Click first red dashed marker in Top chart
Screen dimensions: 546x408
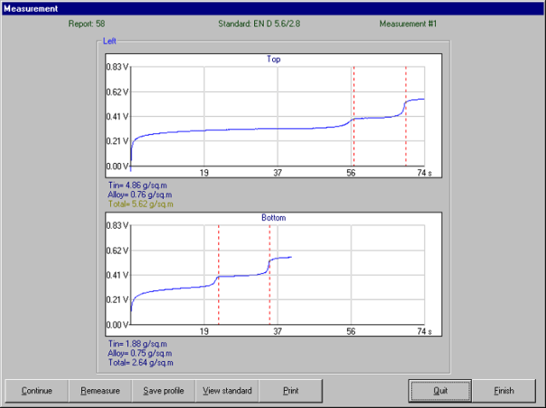tap(354, 116)
